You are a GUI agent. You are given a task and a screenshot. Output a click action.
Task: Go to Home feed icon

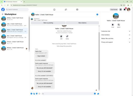(x=54, y=10)
